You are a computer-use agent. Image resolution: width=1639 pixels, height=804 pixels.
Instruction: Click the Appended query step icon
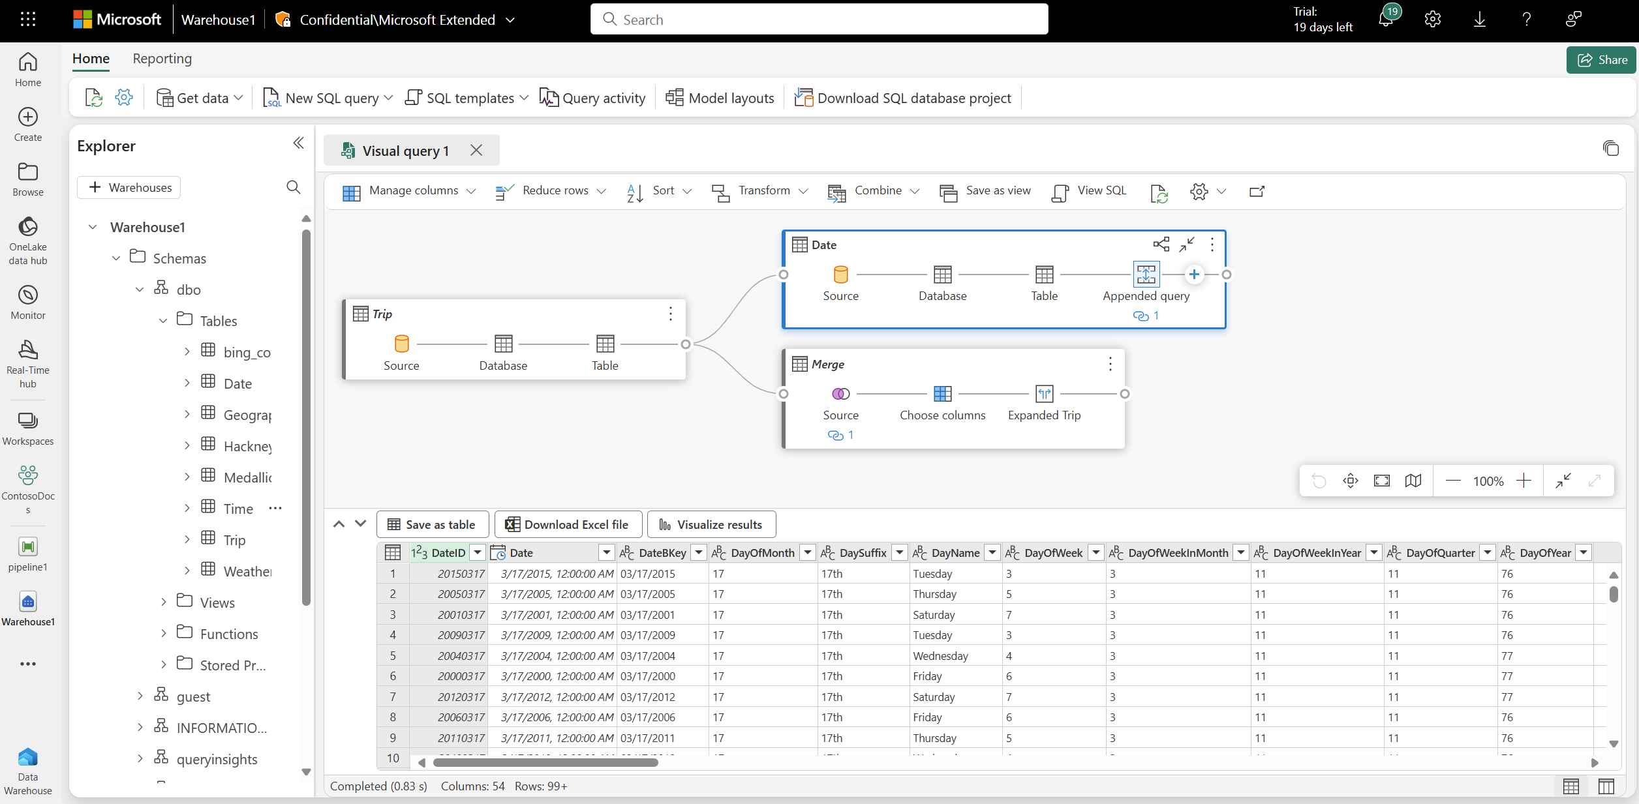pyautogui.click(x=1146, y=275)
